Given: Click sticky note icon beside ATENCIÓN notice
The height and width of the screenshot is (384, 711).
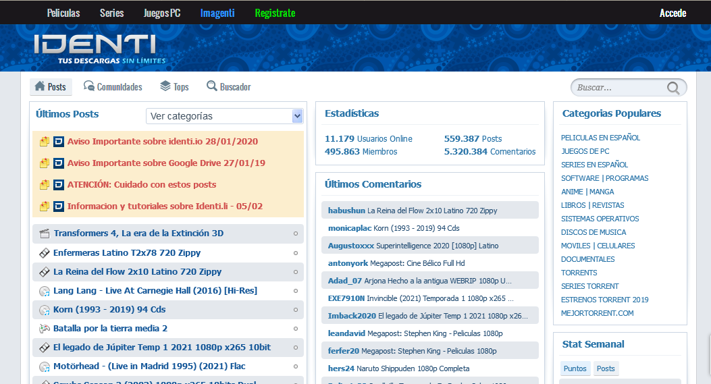Looking at the screenshot, I should [45, 184].
